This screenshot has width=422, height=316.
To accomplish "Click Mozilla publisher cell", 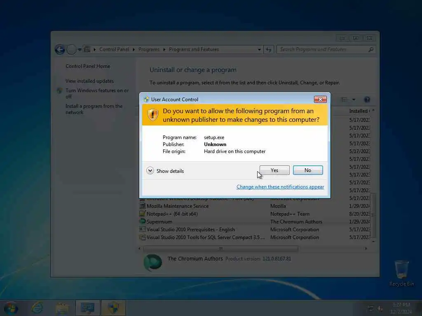I will tap(278, 206).
